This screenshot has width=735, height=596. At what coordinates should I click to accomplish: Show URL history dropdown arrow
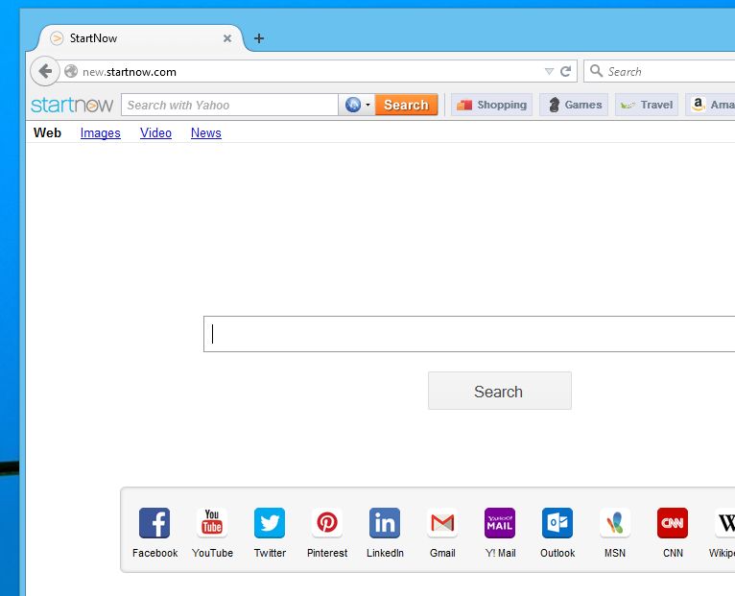[549, 71]
